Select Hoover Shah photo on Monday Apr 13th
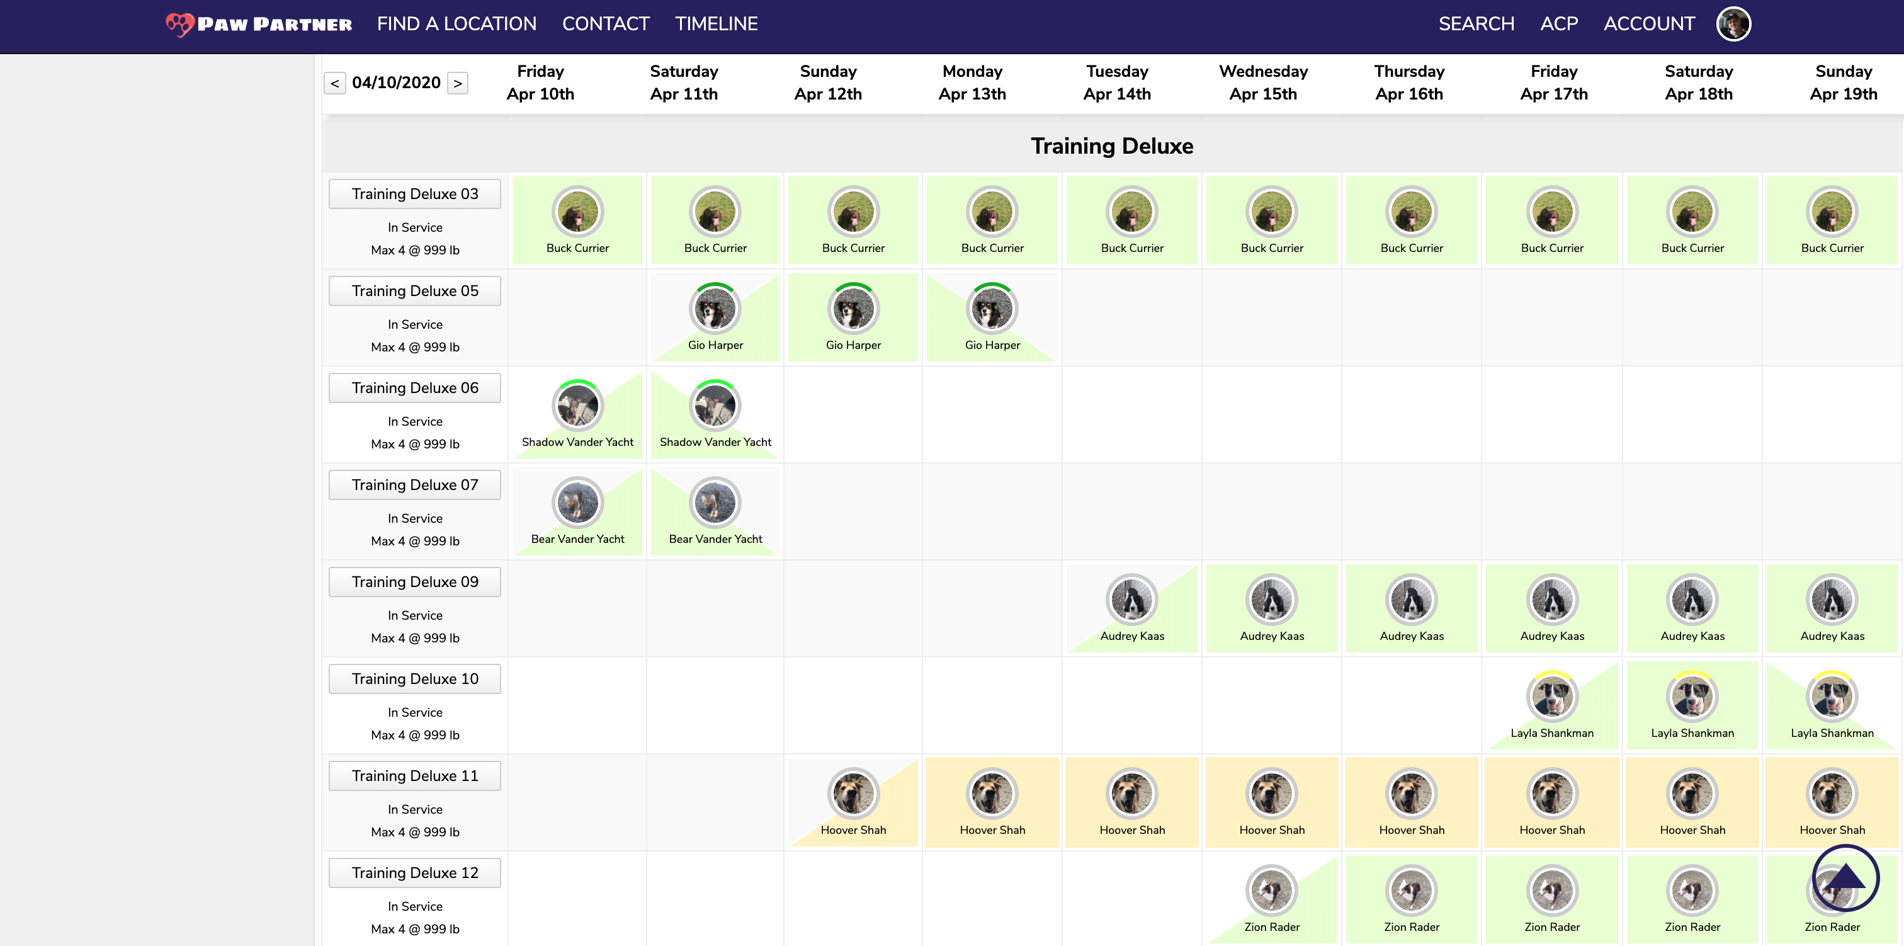This screenshot has width=1904, height=946. point(992,794)
